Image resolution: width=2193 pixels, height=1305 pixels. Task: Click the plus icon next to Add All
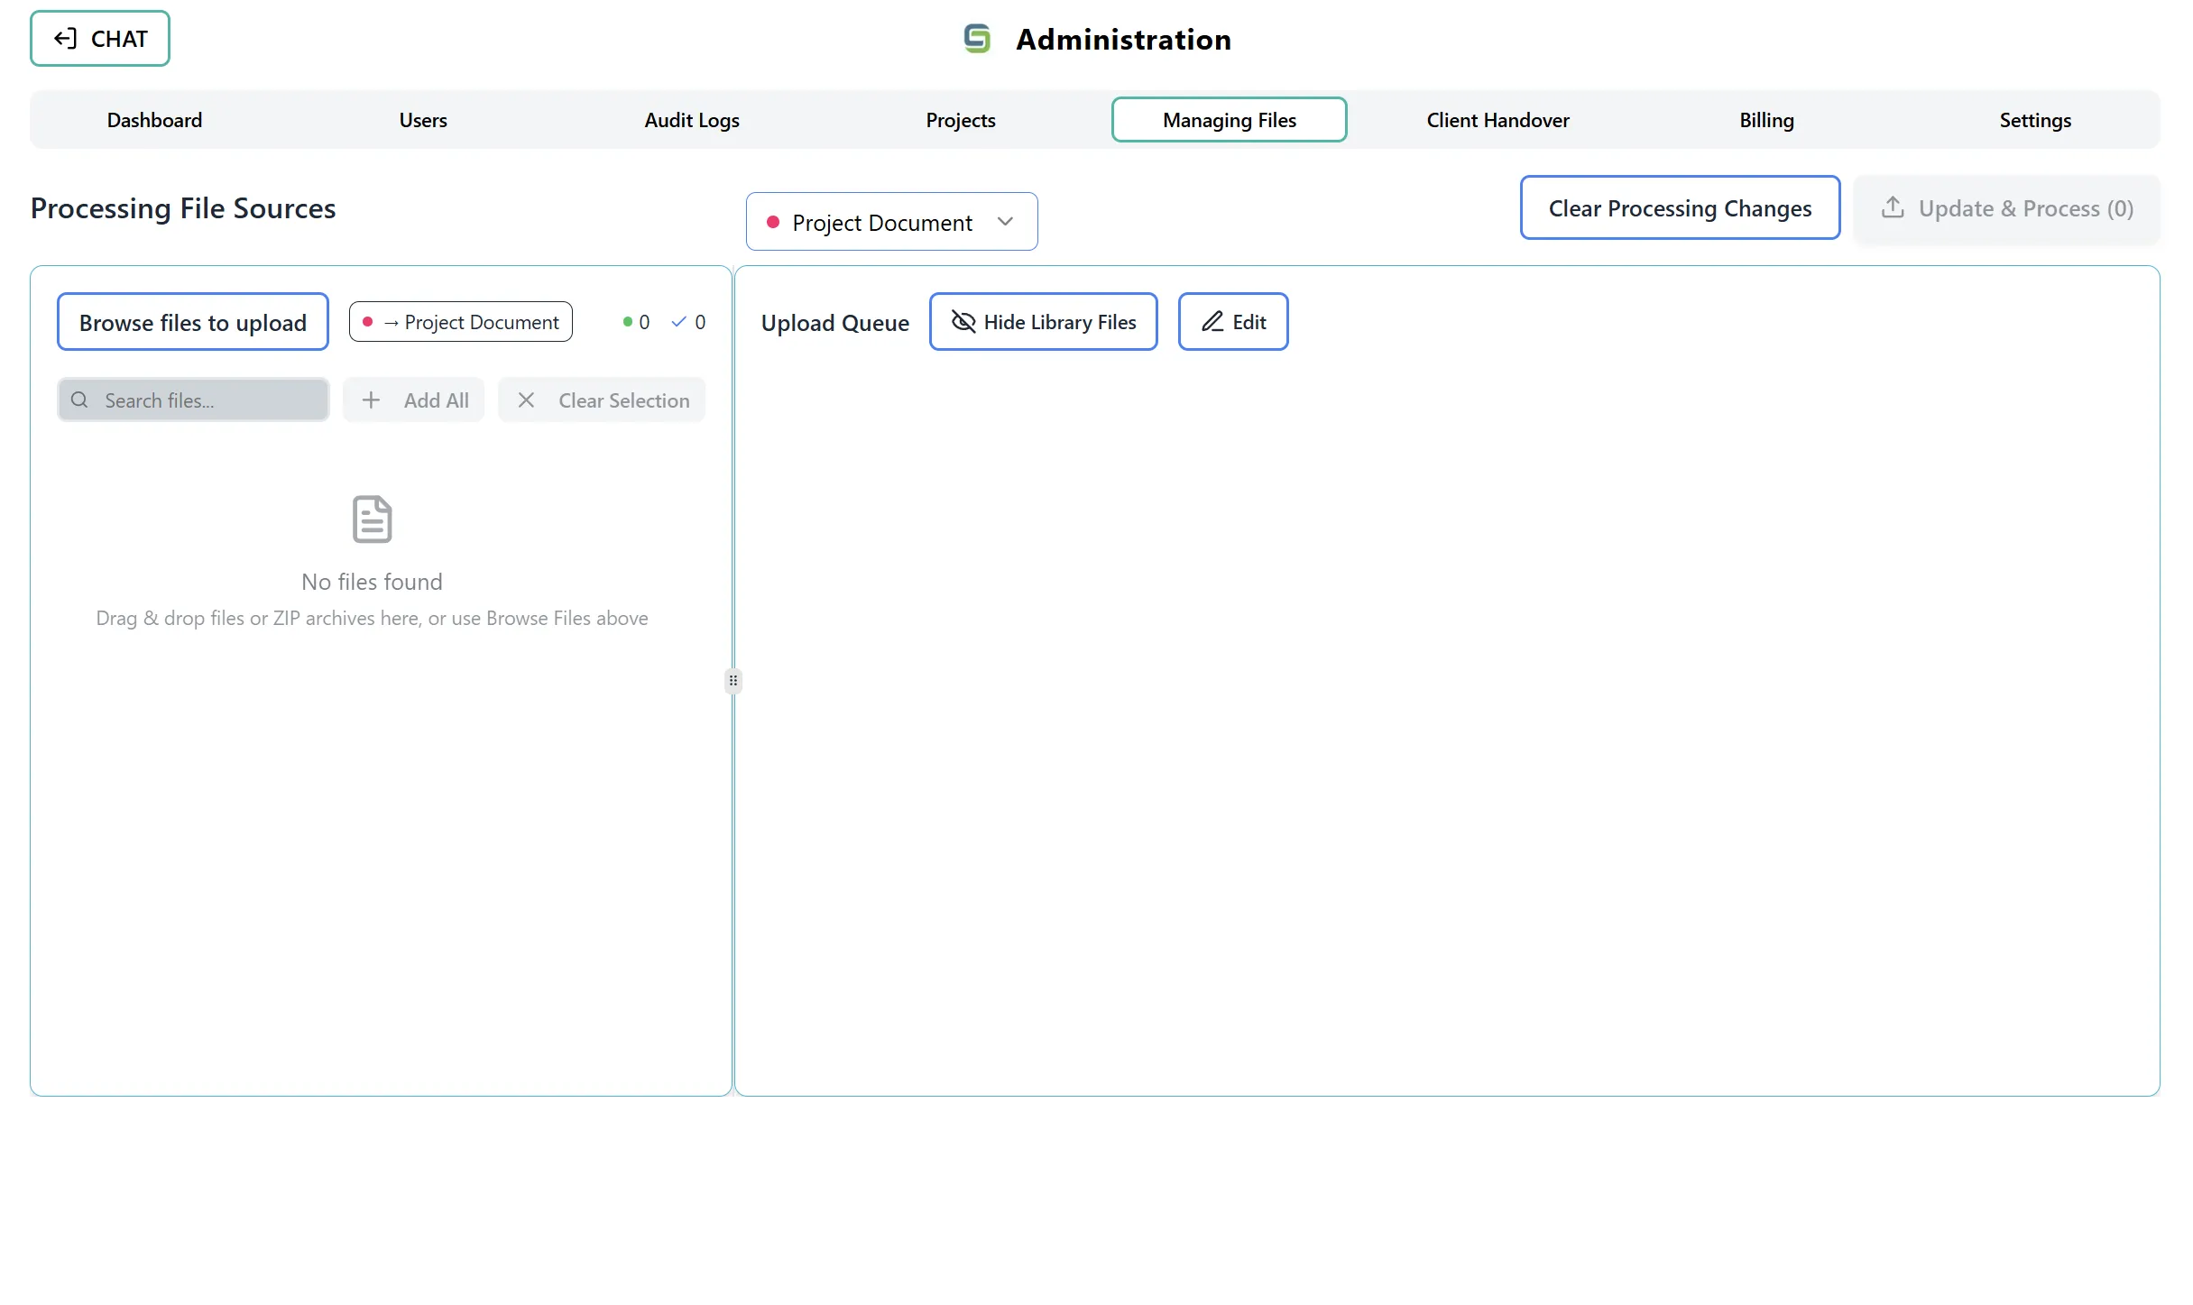tap(371, 400)
